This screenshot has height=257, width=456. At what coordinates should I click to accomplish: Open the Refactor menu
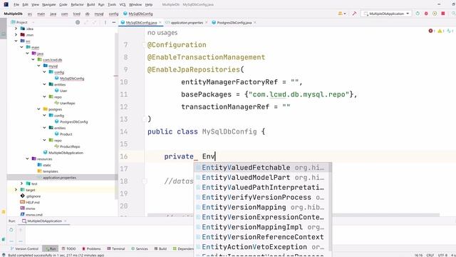(x=78, y=4)
